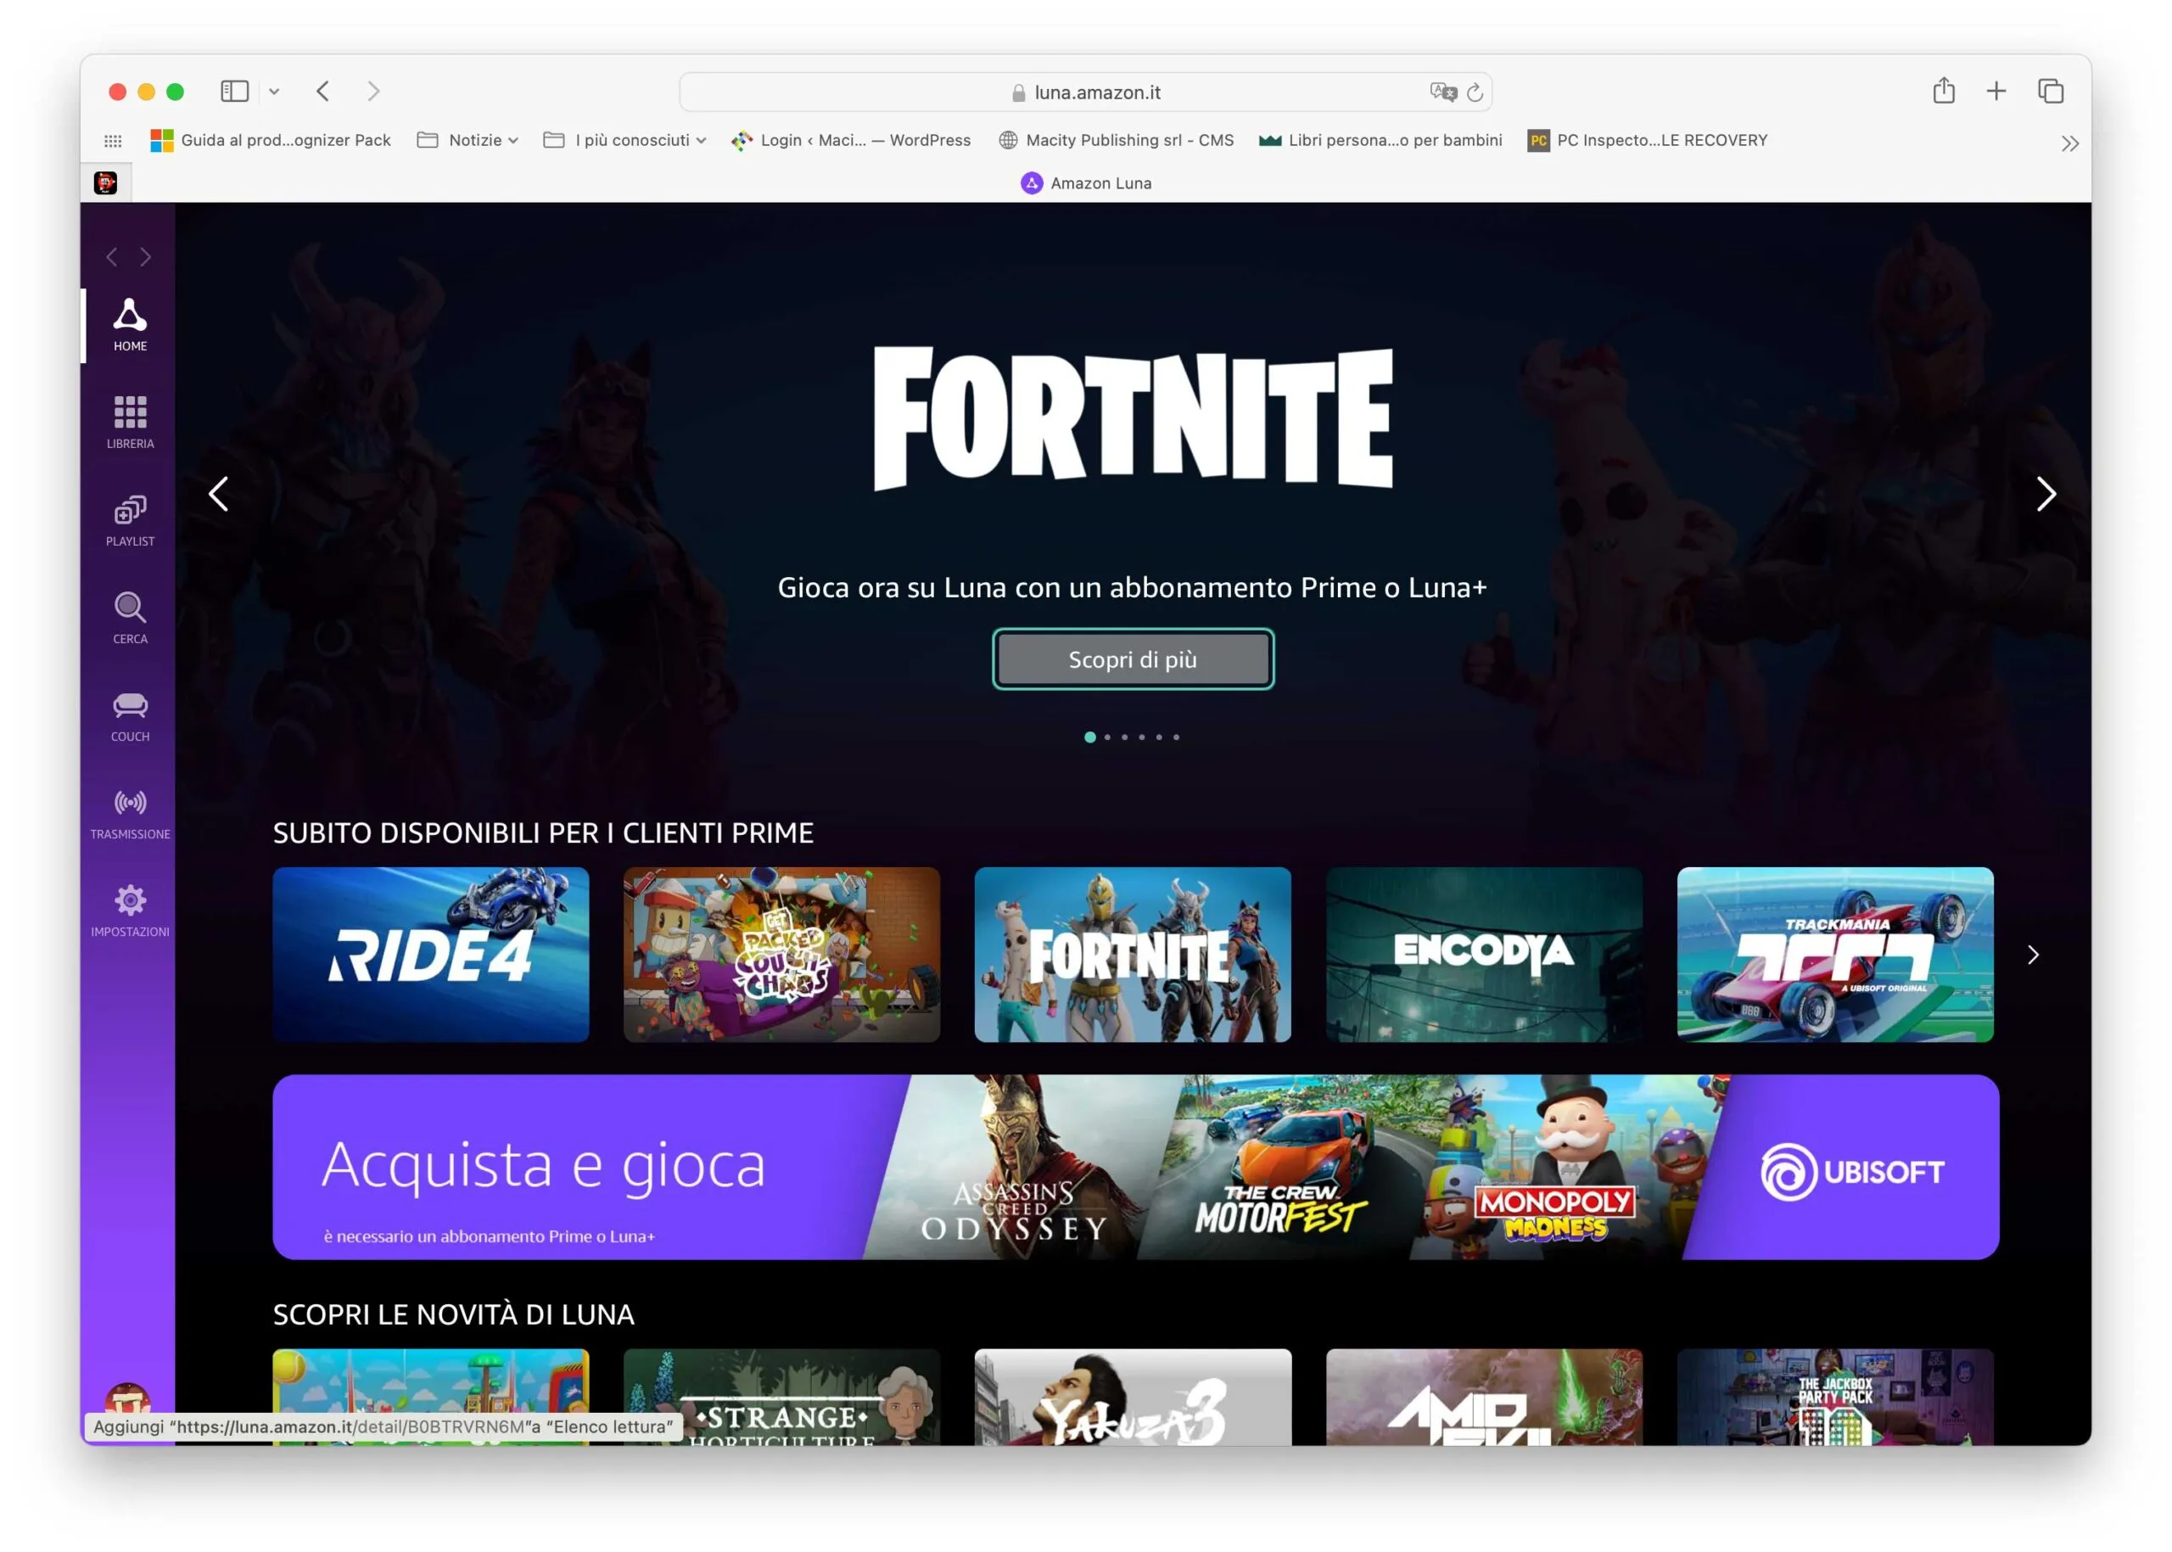Open Couch mode in the sidebar
Viewport: 2172px width, 1552px height.
(129, 709)
